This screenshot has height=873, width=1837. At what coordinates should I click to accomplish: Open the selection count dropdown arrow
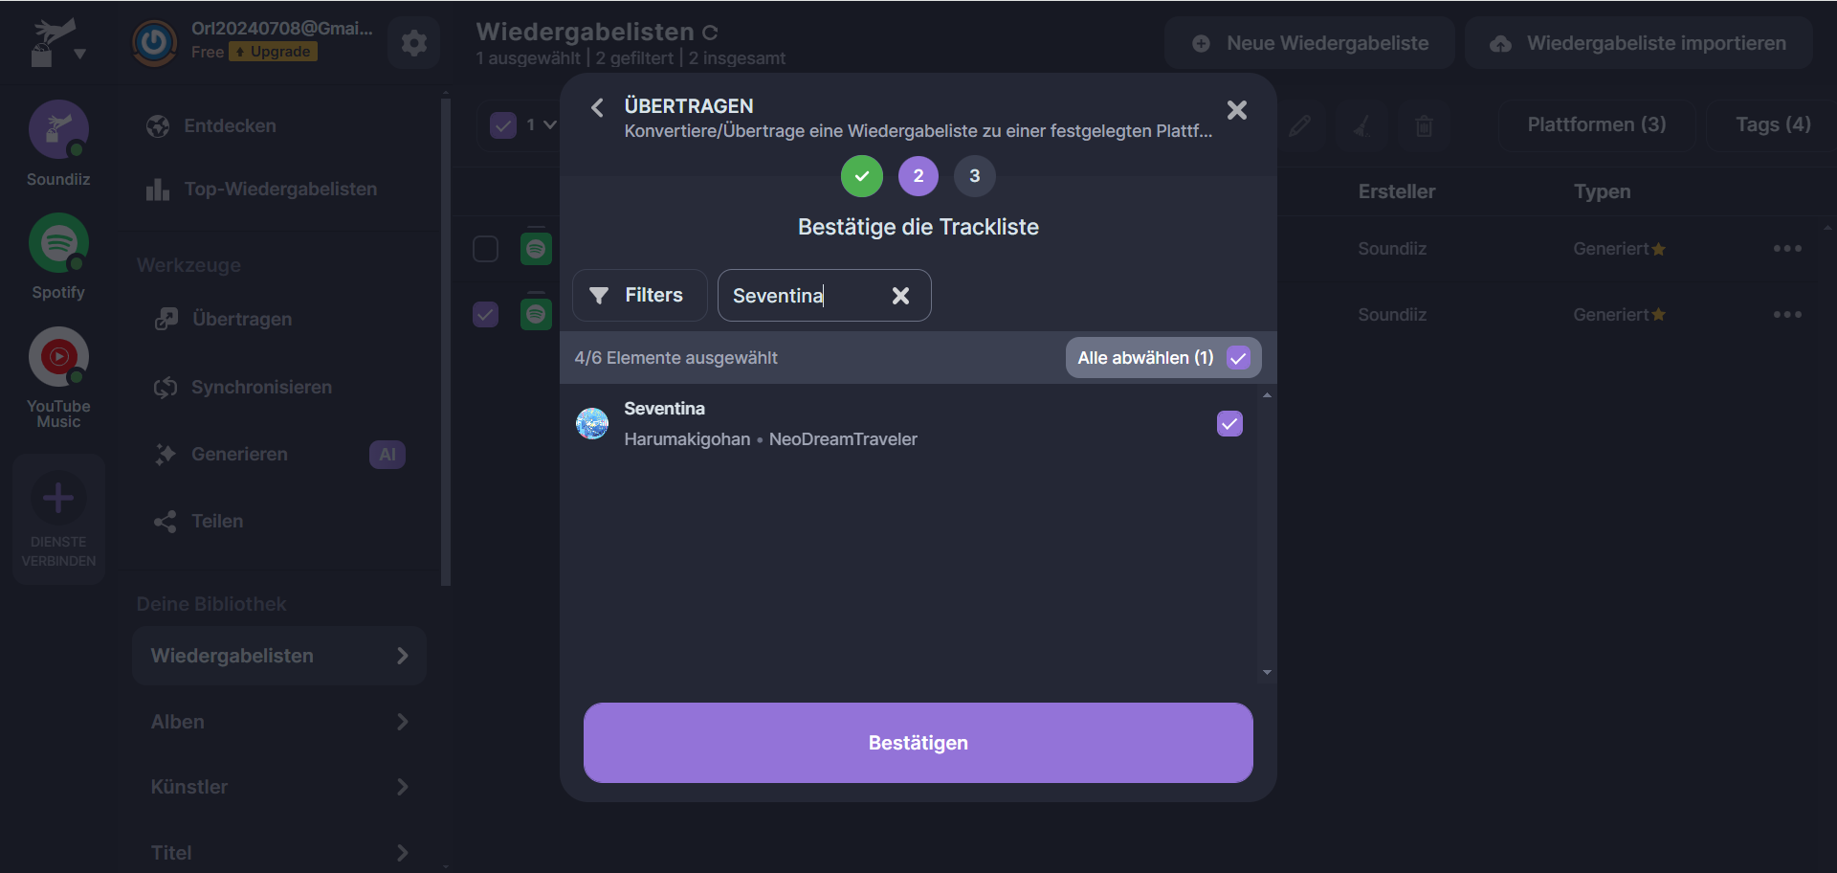coord(549,124)
